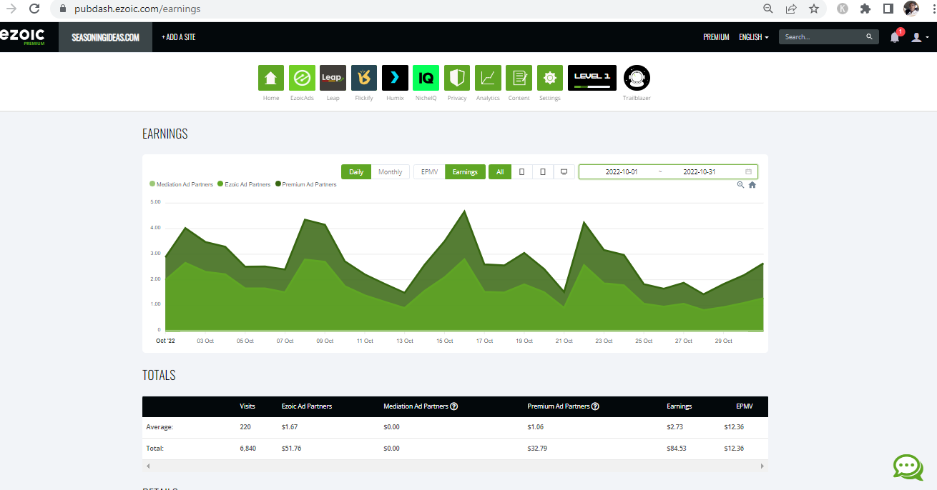The image size is (937, 490).
Task: Click the Ezoic Ad Partners column header
Action: [307, 406]
